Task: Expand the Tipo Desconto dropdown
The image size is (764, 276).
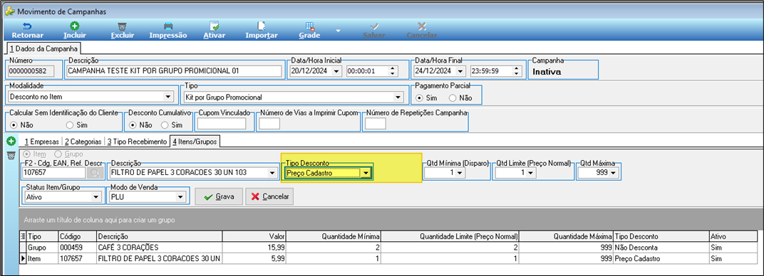Action: (366, 172)
